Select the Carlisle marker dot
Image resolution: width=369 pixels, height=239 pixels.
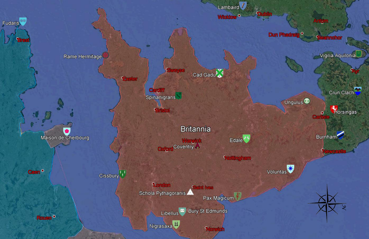click(322, 113)
